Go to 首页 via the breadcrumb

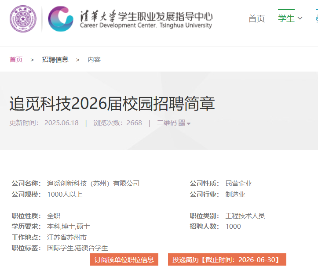click(16, 60)
